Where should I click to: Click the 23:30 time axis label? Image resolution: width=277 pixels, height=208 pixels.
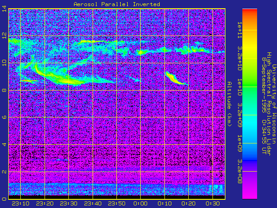(68, 204)
